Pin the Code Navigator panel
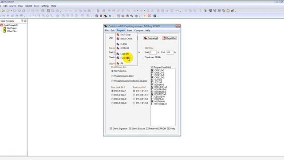The image size is (284, 160). [x=22, y=21]
